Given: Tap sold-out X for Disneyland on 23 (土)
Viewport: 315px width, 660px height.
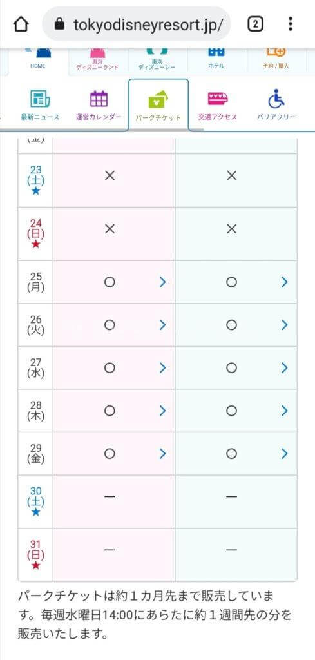Looking at the screenshot, I should click(x=110, y=175).
